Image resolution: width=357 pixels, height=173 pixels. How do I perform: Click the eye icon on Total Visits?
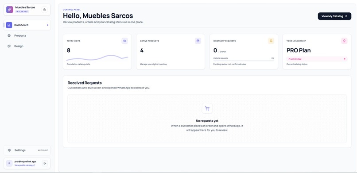click(124, 41)
